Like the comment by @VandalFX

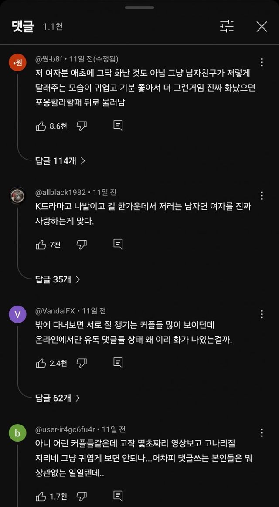coord(41,363)
